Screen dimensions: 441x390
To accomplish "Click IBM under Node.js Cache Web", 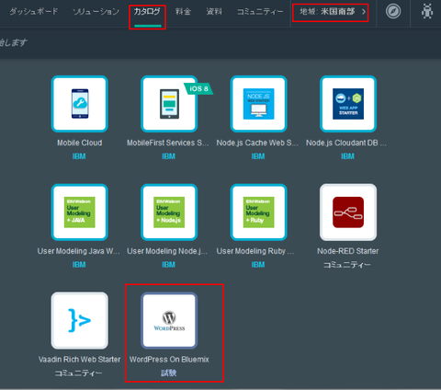I will (258, 156).
